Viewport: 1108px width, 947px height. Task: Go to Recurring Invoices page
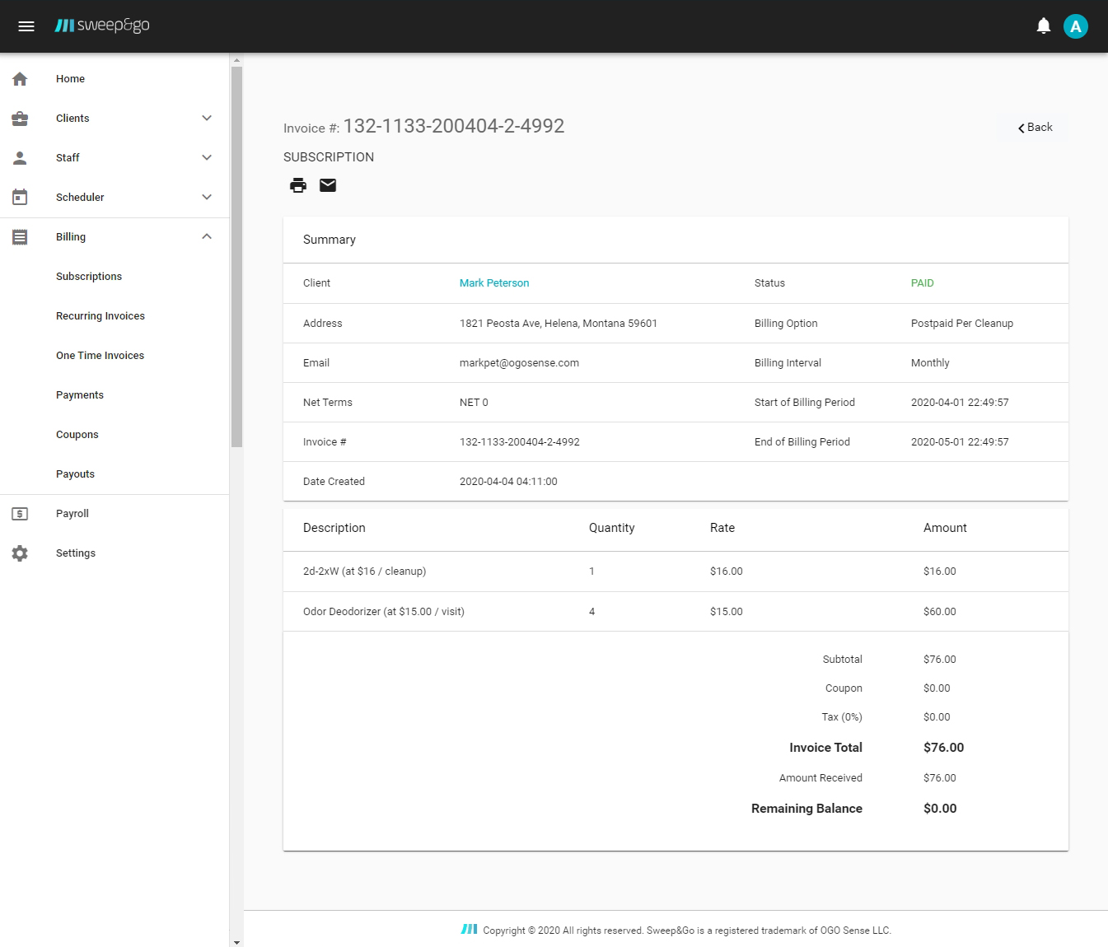pyautogui.click(x=101, y=316)
